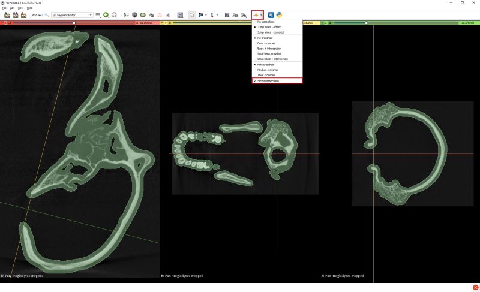The image size is (480, 292).
Task: Expand the Segment Editor module selector
Action: point(72,15)
